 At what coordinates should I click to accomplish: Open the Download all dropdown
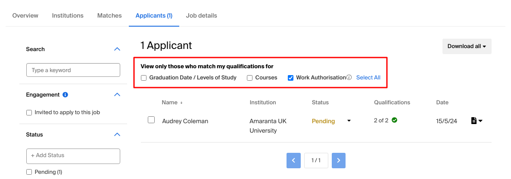467,46
